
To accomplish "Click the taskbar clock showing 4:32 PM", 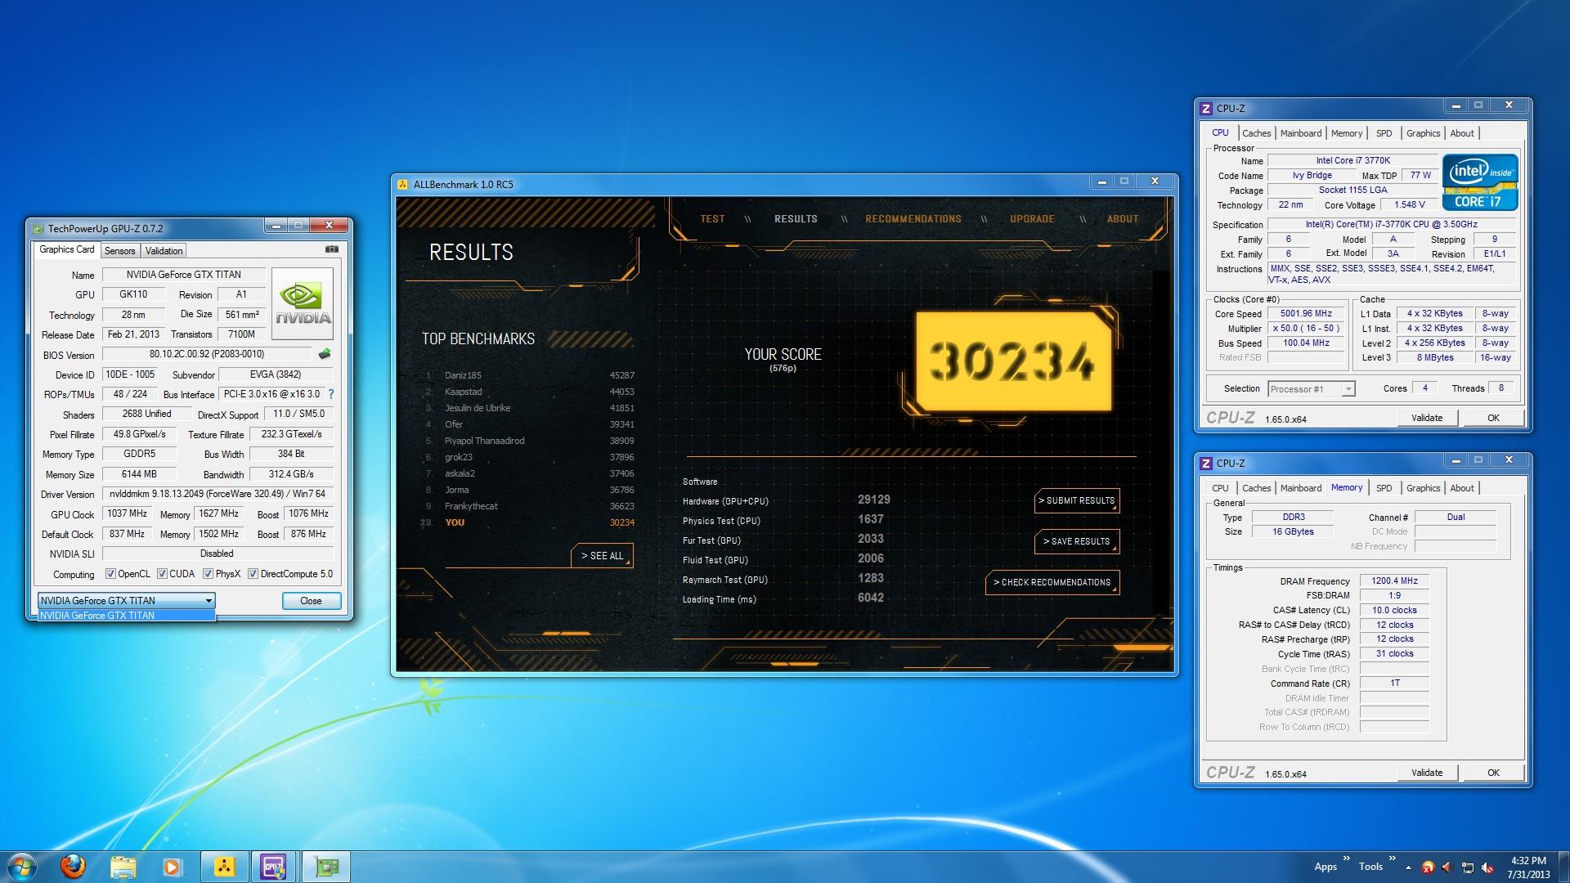I will [1527, 867].
